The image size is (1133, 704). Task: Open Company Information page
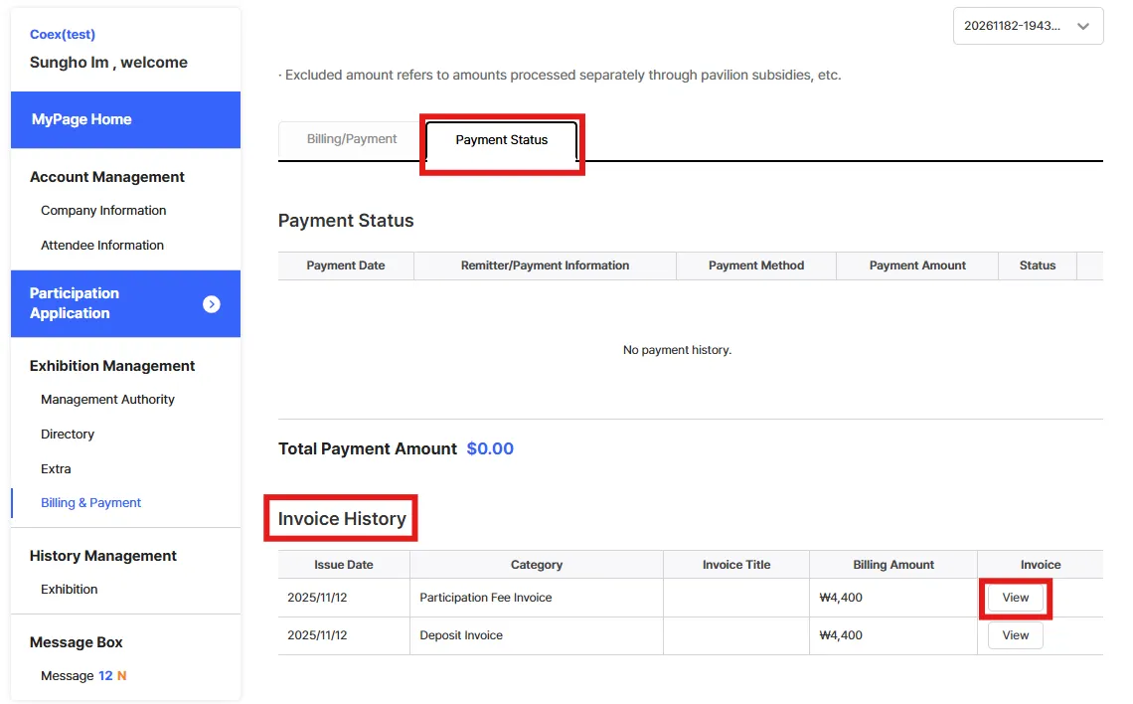(x=103, y=211)
